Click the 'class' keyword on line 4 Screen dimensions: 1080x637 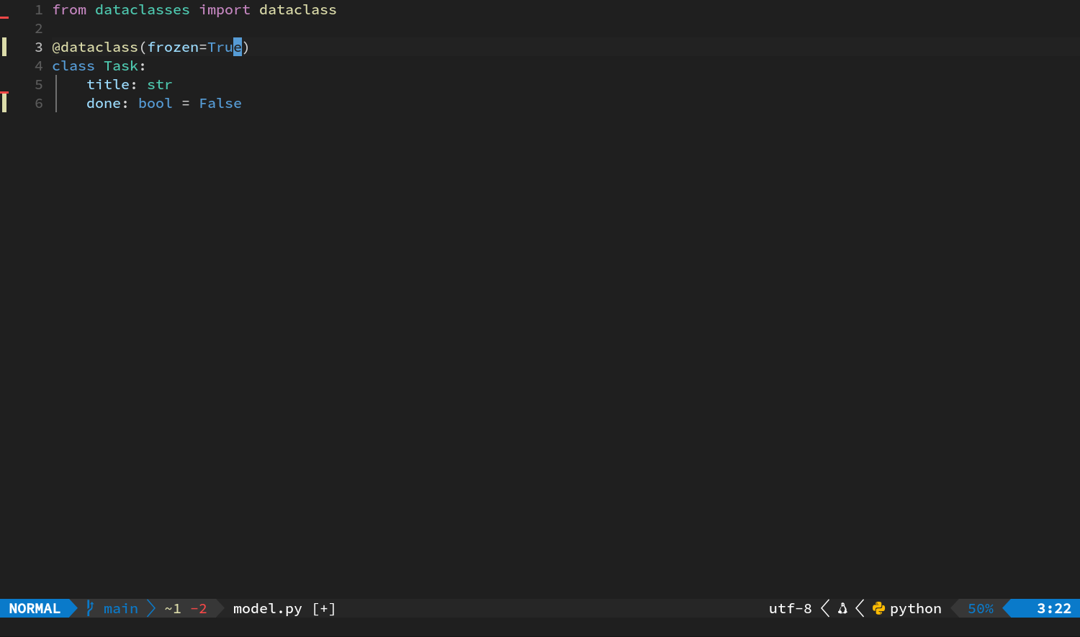73,66
